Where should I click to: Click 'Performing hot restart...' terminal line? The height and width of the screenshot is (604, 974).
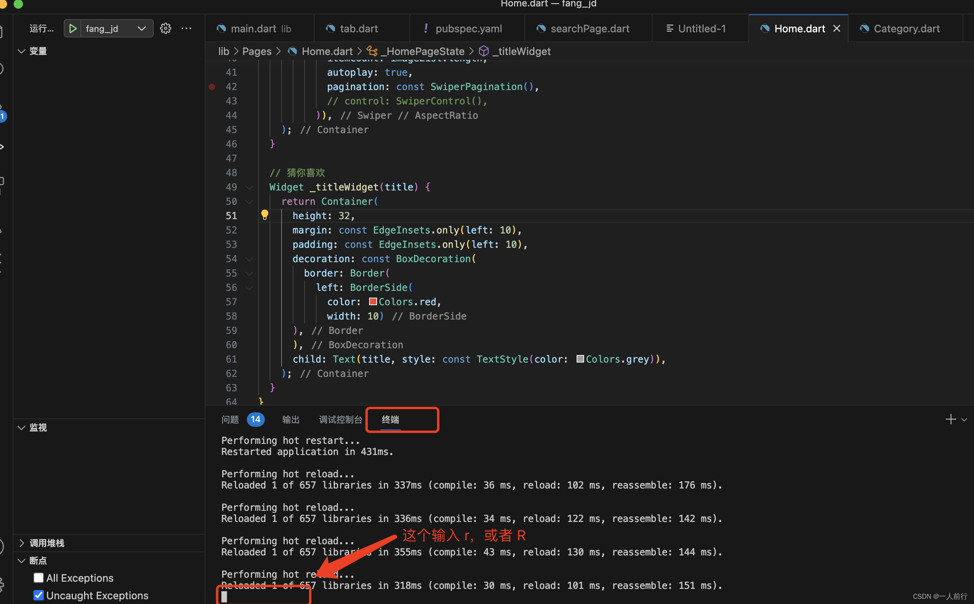pos(290,441)
